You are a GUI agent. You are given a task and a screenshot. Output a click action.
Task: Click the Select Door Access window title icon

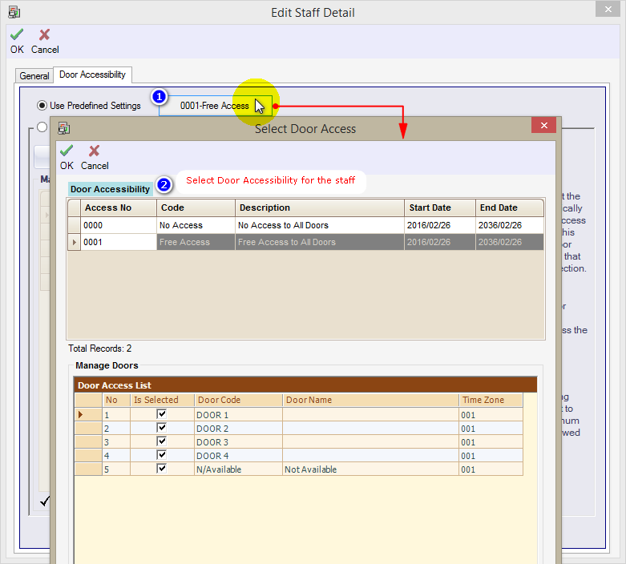[x=64, y=128]
